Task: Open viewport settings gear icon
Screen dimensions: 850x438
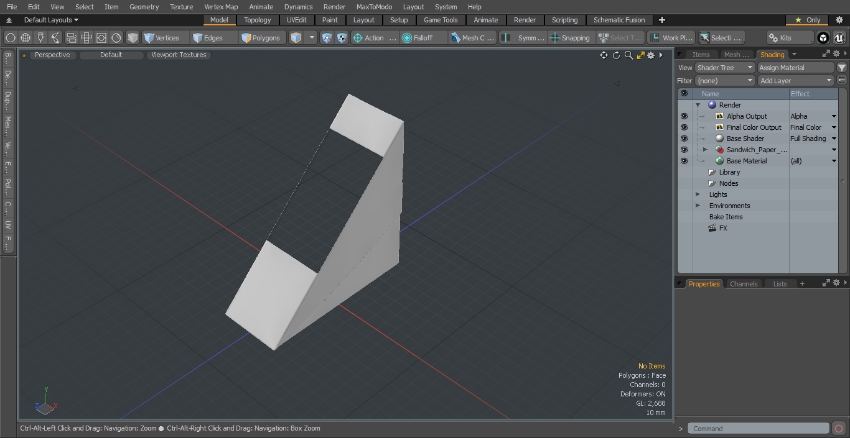Action: (x=651, y=55)
